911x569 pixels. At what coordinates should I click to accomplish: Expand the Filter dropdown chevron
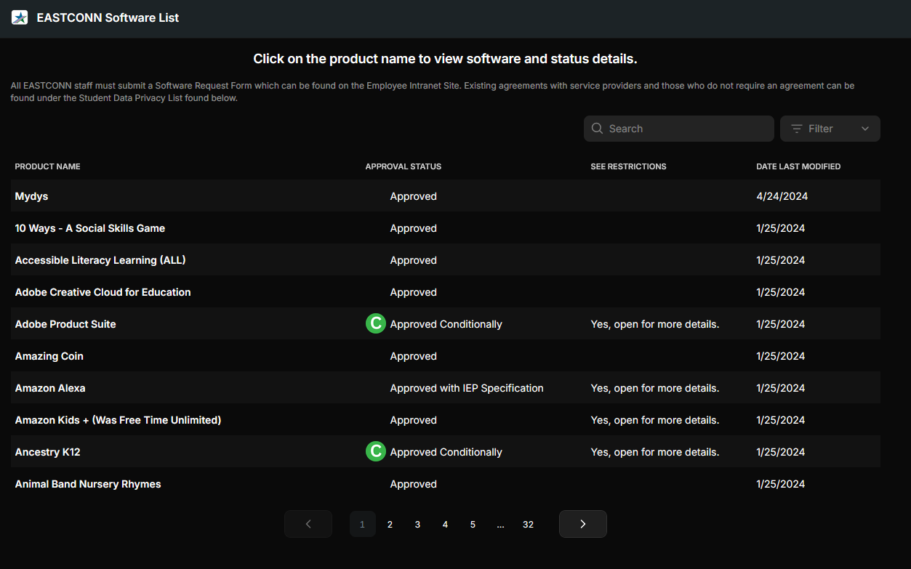point(865,129)
